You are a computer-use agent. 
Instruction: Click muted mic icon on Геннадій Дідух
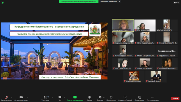click(147, 81)
